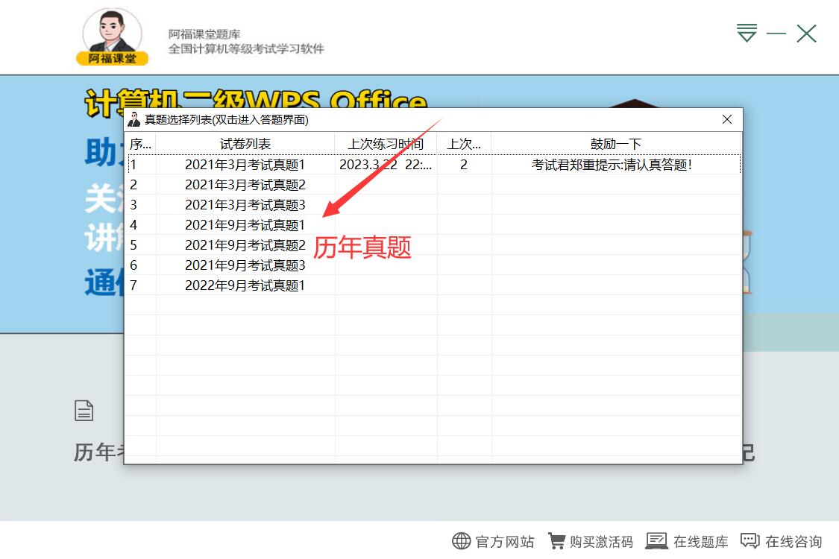The height and width of the screenshot is (559, 839).
Task: Select the 2022年9月考试真题1 row
Action: tap(245, 285)
